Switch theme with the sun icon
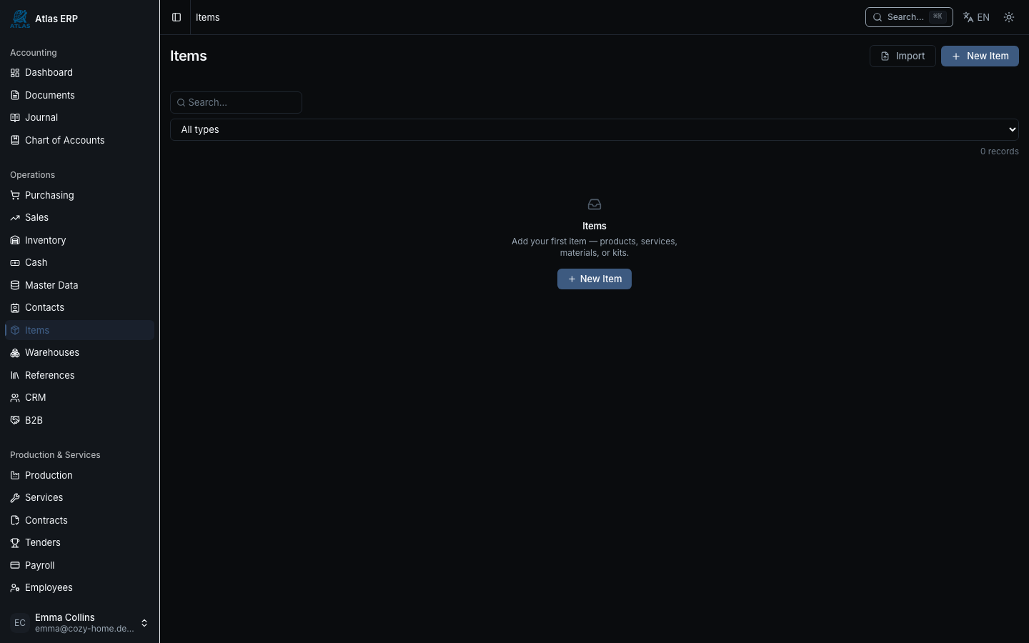The width and height of the screenshot is (1029, 643). (x=1009, y=17)
